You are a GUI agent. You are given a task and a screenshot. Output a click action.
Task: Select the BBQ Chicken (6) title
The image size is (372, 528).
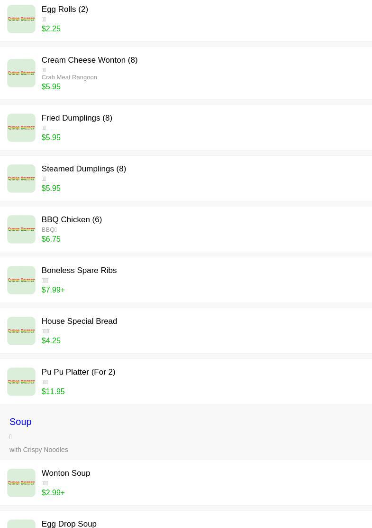tap(72, 220)
